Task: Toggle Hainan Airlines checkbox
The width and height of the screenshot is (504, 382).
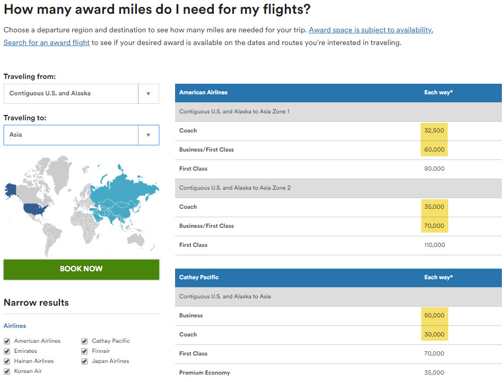Action: tap(7, 361)
